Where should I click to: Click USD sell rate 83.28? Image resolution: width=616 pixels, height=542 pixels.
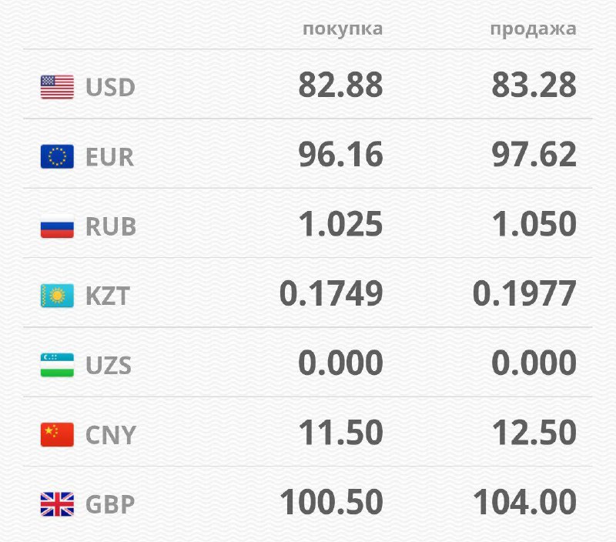[534, 85]
